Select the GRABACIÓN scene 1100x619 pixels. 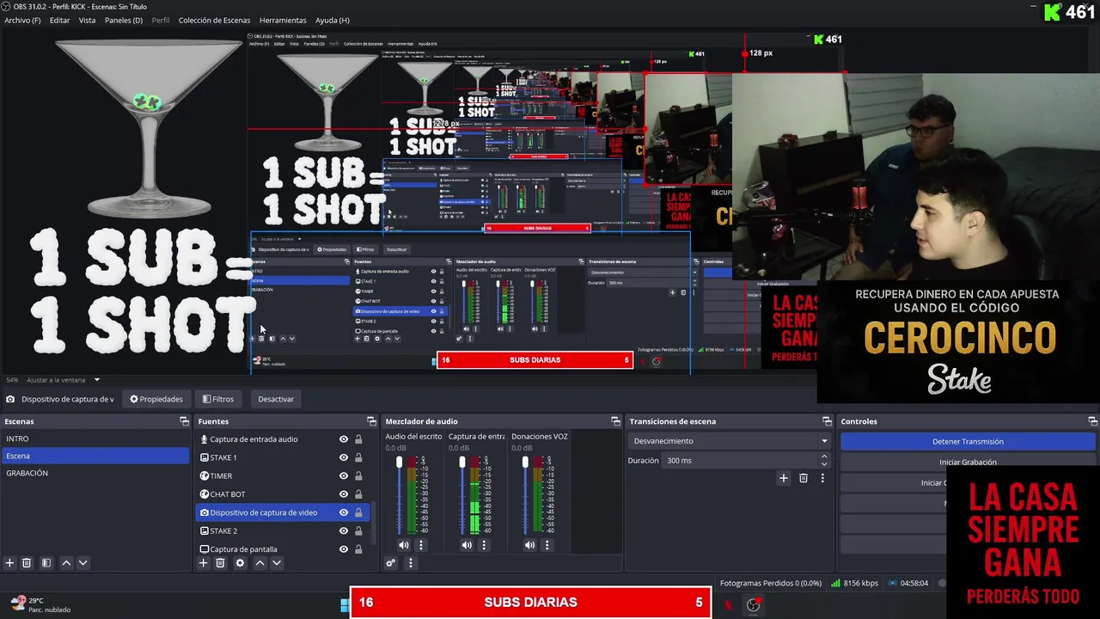pyautogui.click(x=95, y=473)
